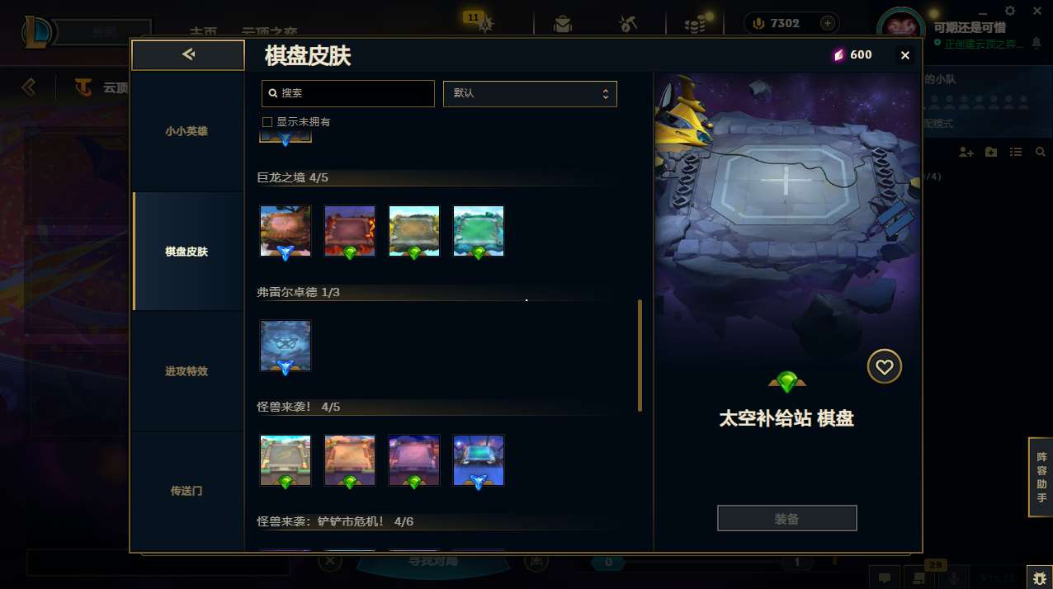Image resolution: width=1053 pixels, height=589 pixels.
Task: Open the chat bubble icon at bottom right
Action: (x=884, y=577)
